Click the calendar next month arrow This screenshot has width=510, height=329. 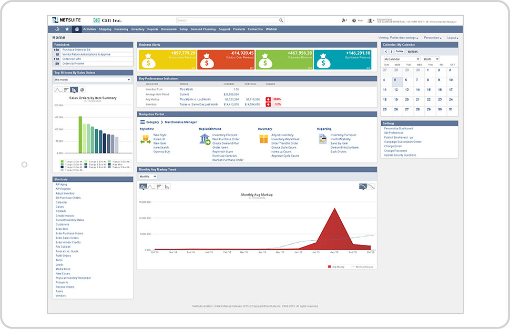(x=390, y=52)
